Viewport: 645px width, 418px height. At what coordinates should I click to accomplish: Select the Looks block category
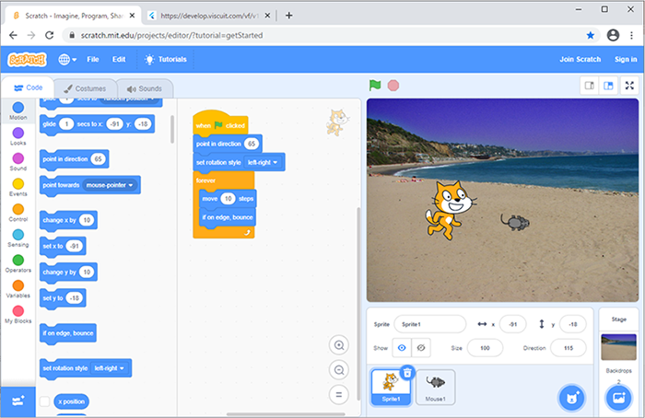[18, 136]
